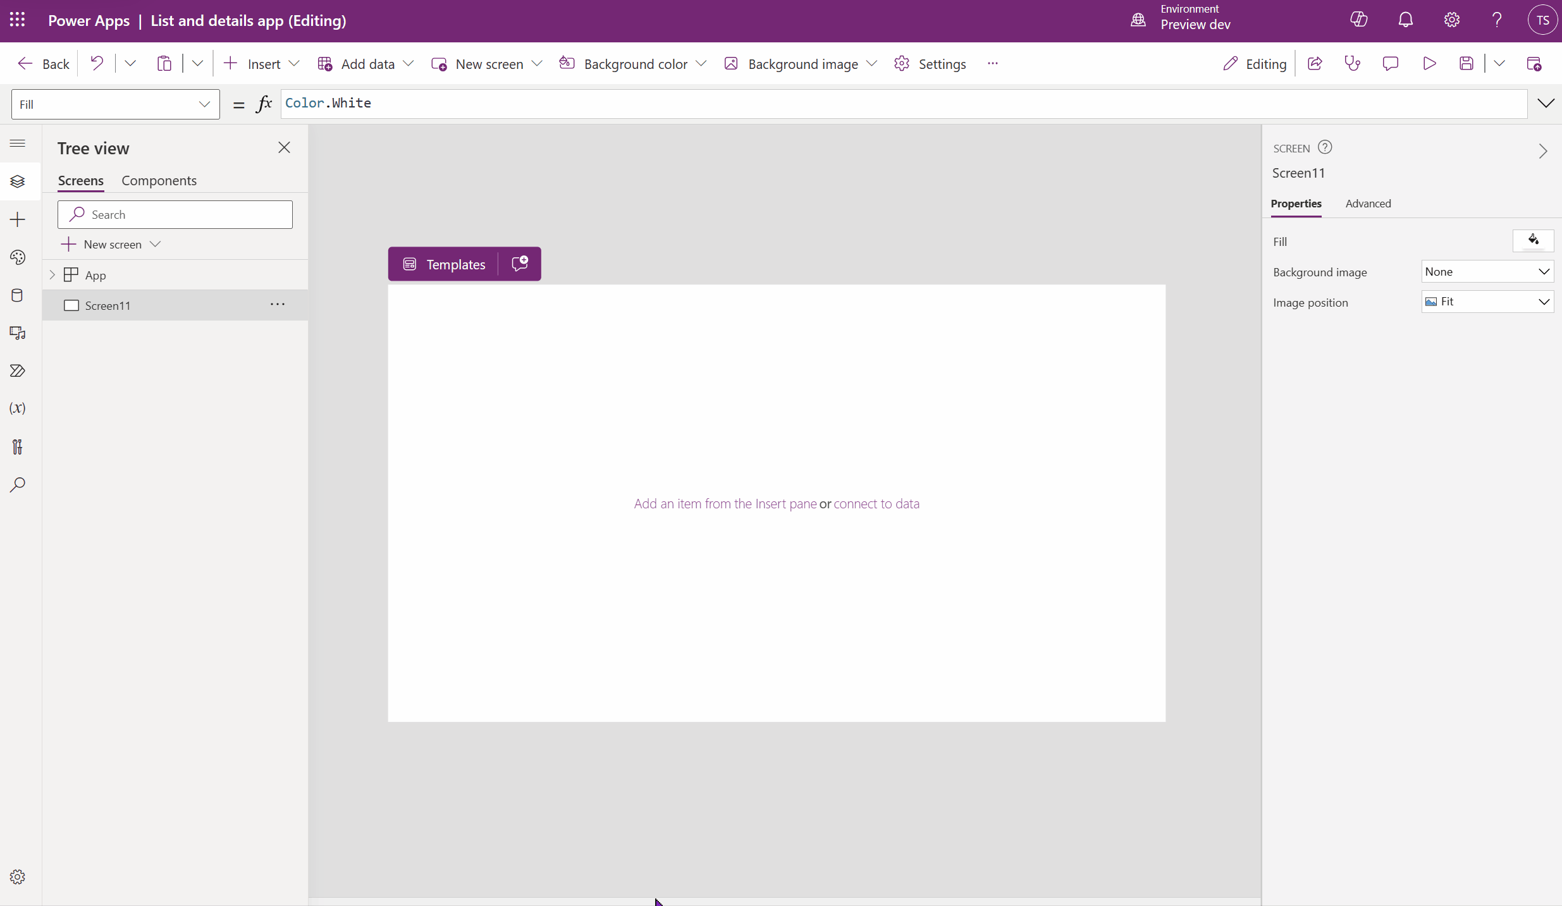Open the Variables panel icon
This screenshot has width=1562, height=906.
pyautogui.click(x=17, y=408)
